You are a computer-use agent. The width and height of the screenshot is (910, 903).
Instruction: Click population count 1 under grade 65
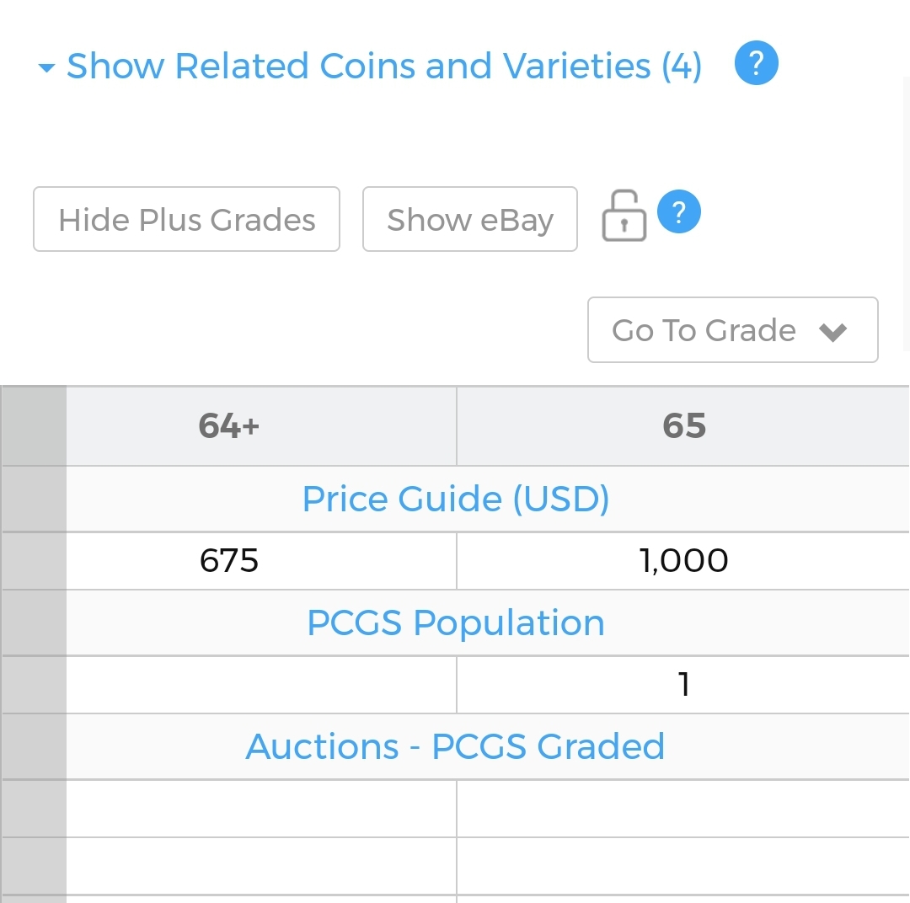coord(684,684)
